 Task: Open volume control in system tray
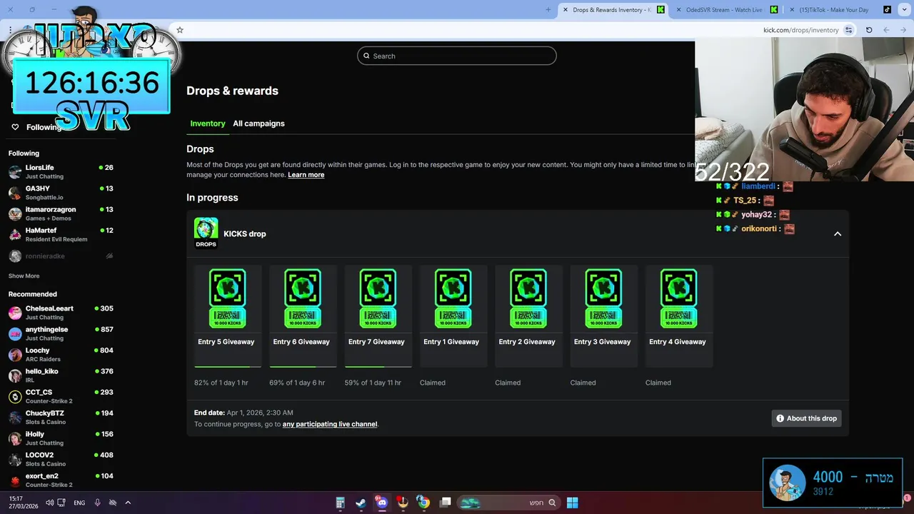49,503
